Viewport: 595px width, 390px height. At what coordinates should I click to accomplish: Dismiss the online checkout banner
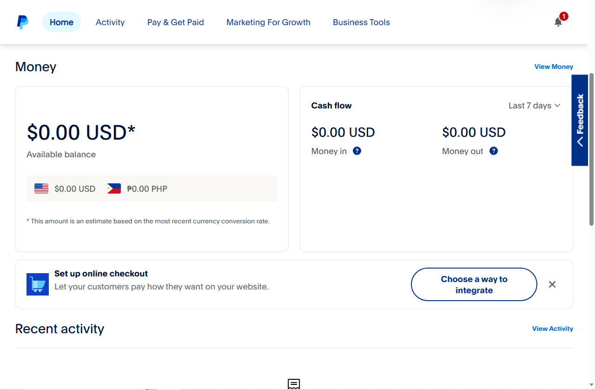pos(552,284)
